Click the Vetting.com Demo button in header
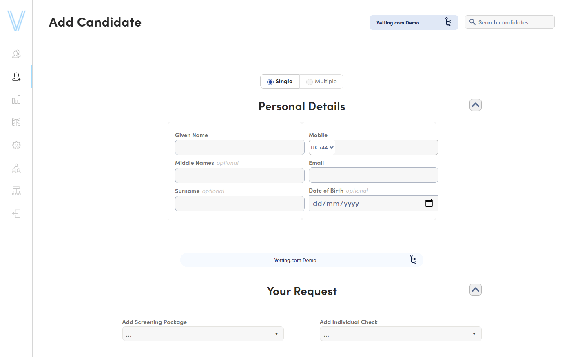 click(x=414, y=22)
